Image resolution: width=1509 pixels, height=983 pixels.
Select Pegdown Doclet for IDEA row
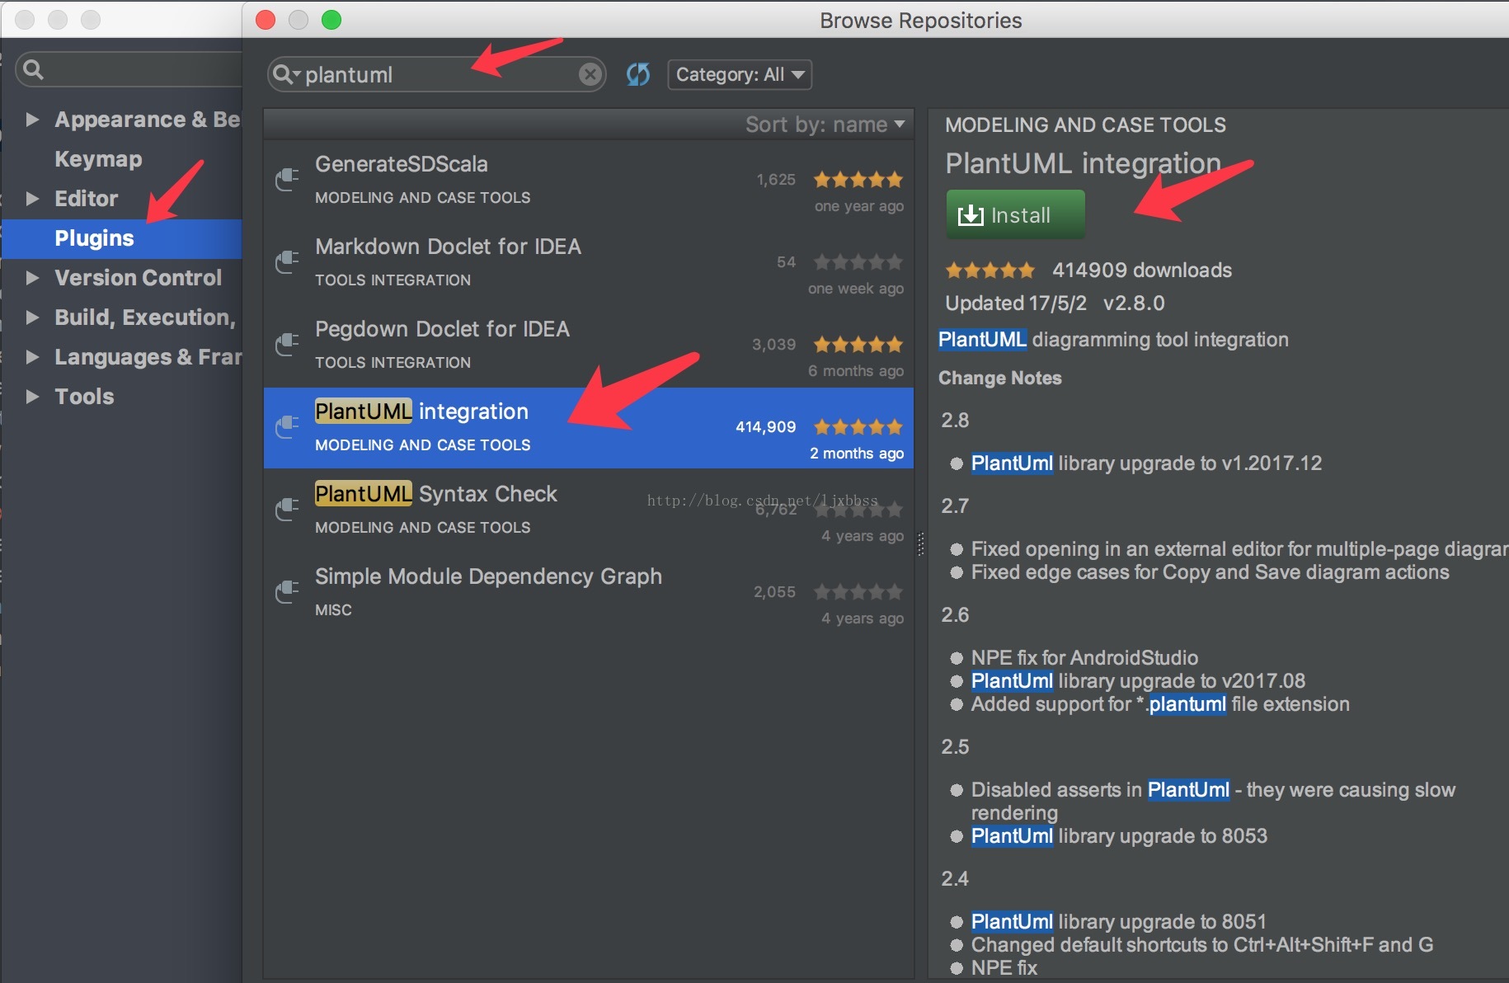tap(589, 346)
